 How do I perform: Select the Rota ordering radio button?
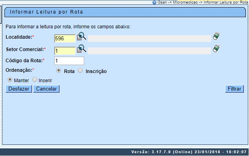coord(59,70)
